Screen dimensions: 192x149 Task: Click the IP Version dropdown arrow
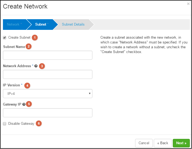[90, 94]
